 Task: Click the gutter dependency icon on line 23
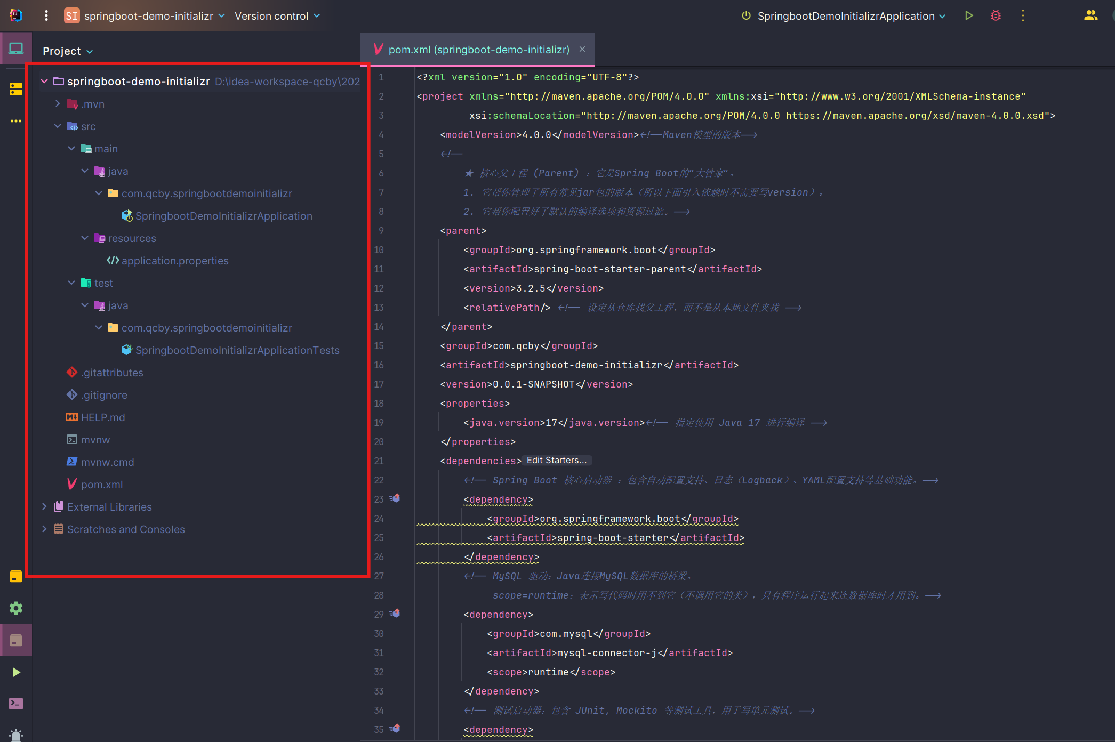click(395, 498)
